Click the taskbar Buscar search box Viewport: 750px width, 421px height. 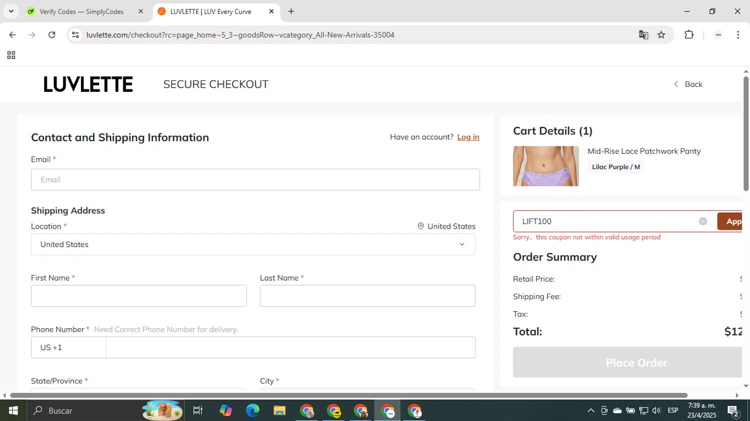105,411
